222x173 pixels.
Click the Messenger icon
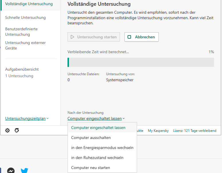click(11, 170)
